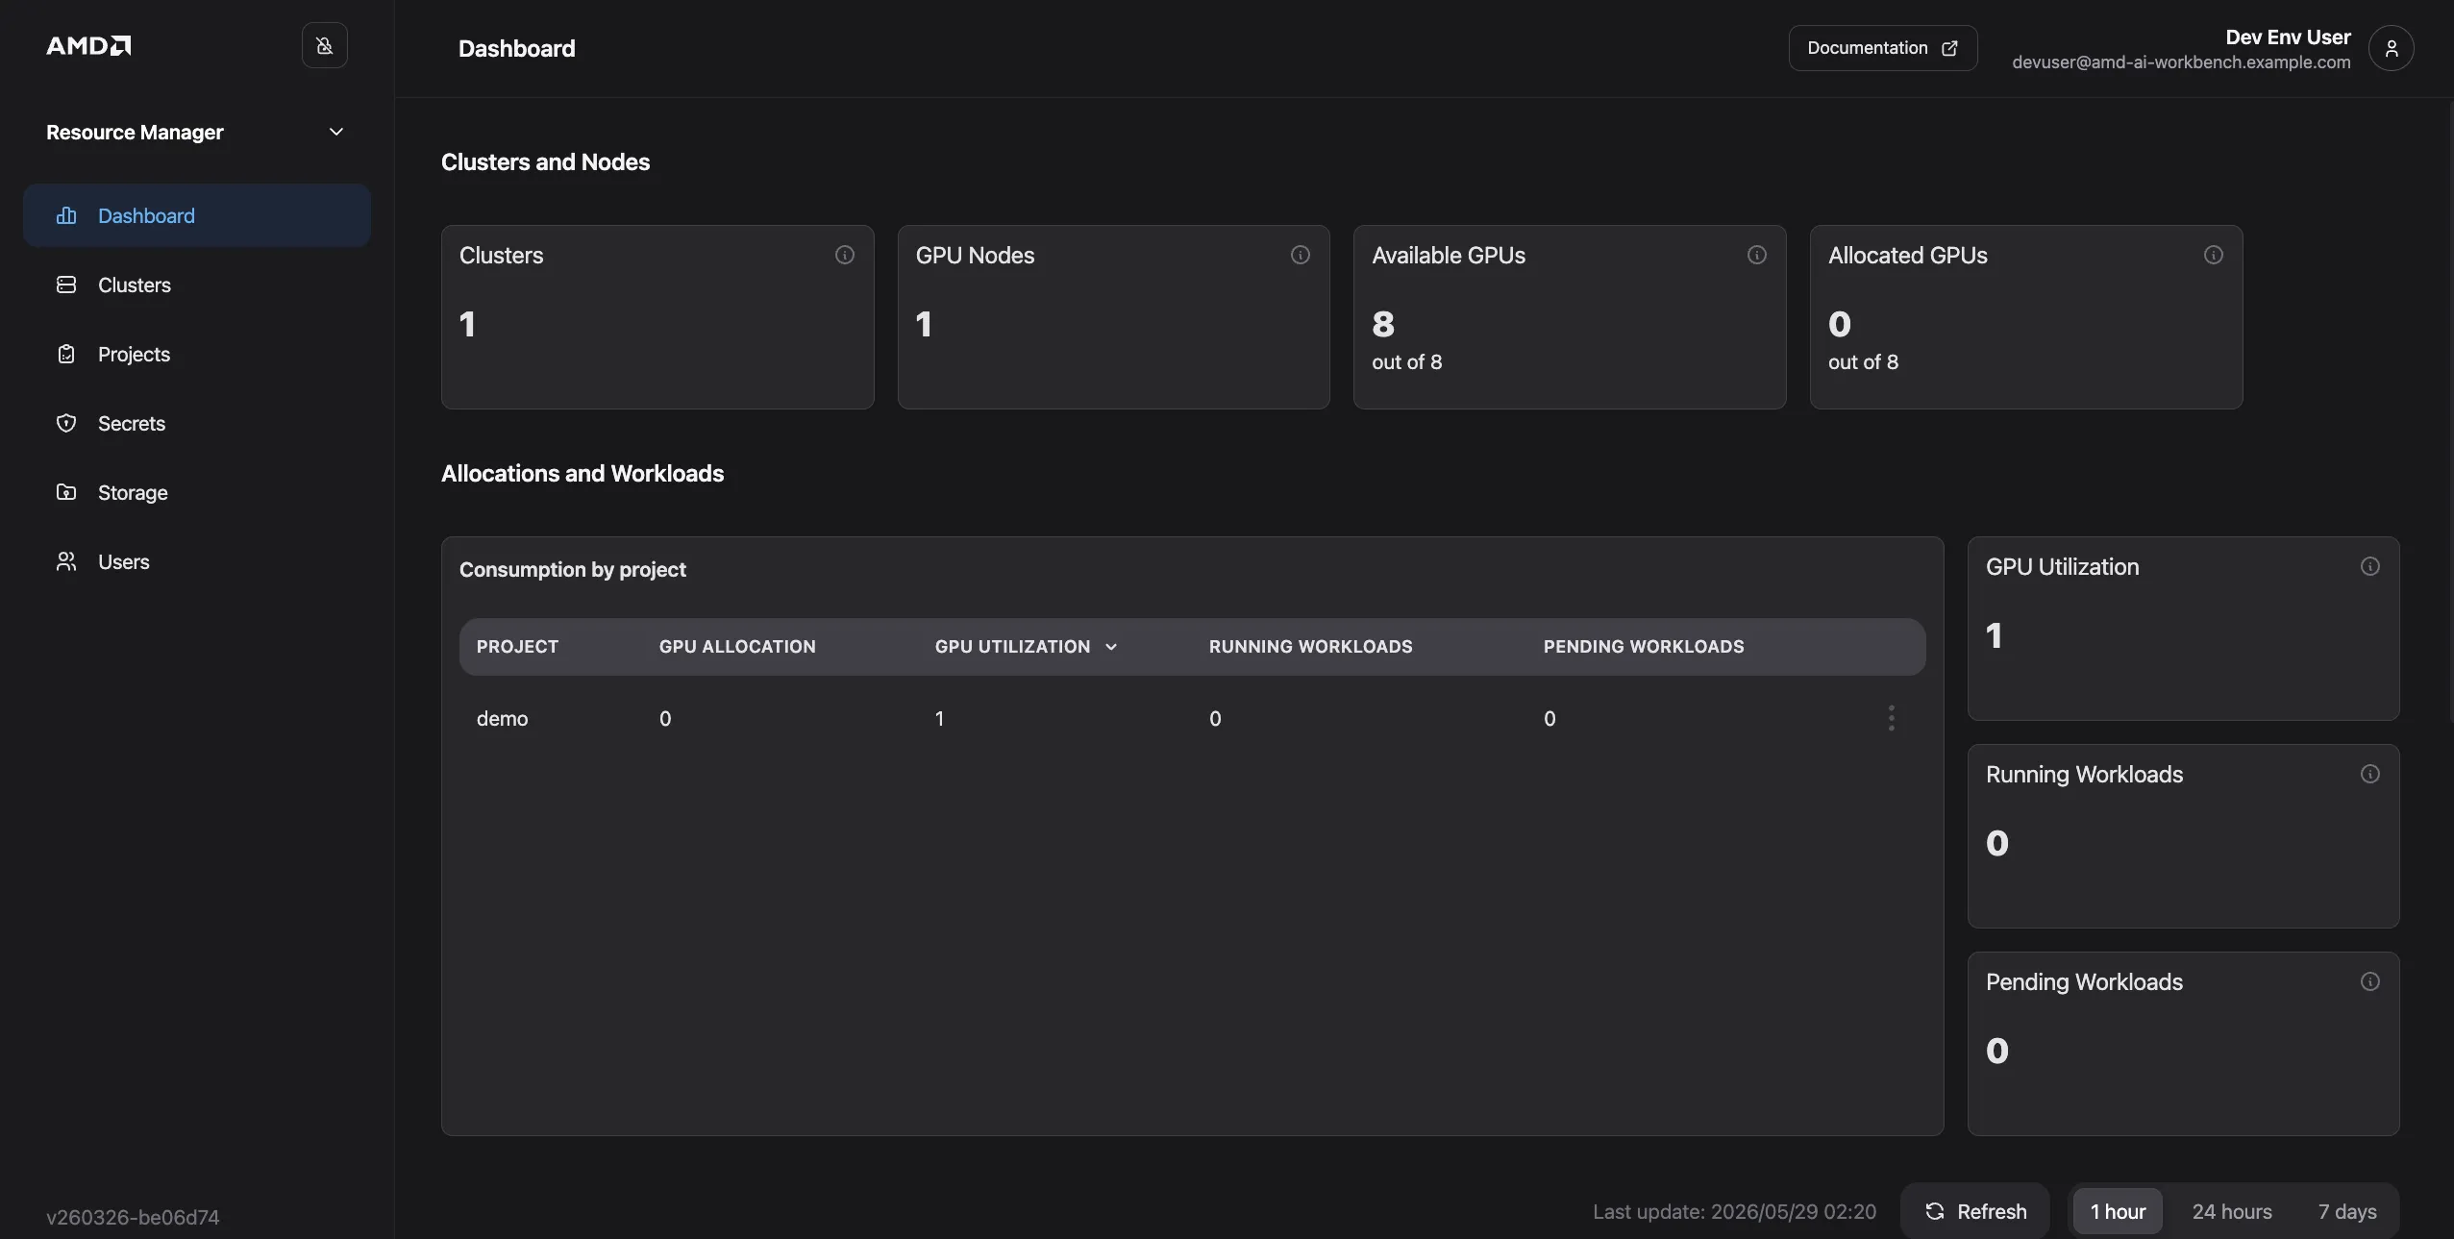
Task: Click the Dashboard chart icon in sidebar
Action: pyautogui.click(x=66, y=215)
